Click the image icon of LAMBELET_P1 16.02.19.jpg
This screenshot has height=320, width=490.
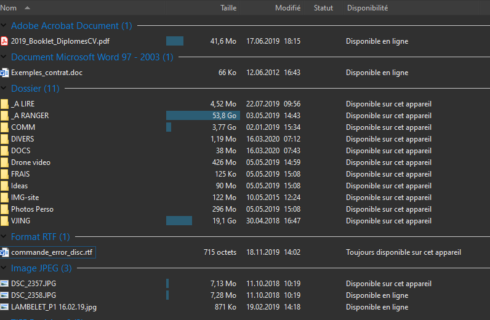pos(4,307)
